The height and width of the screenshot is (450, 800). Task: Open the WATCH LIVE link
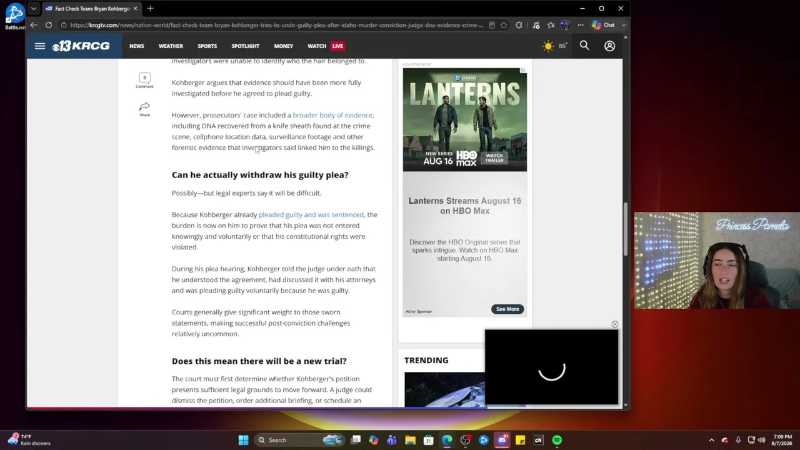pyautogui.click(x=326, y=46)
